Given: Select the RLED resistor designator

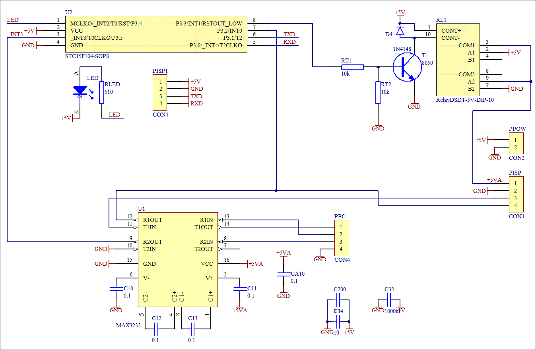Looking at the screenshot, I should pos(112,84).
